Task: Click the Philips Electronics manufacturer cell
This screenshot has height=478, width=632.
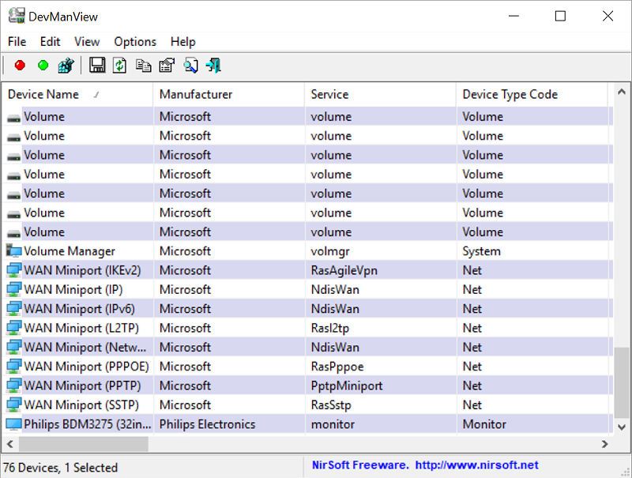Action: pos(207,424)
